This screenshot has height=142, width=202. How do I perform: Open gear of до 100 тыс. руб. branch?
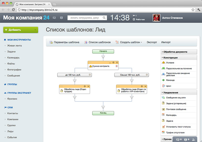point(90,75)
